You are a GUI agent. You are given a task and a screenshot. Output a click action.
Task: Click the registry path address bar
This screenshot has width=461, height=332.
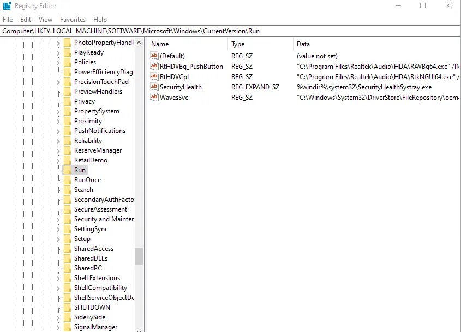[230, 31]
